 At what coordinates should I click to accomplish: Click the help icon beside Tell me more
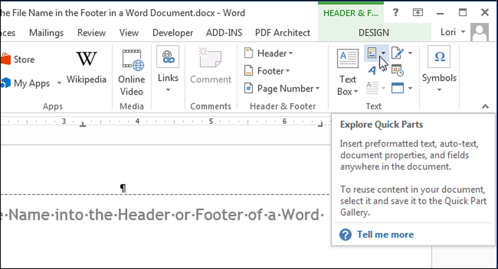click(345, 235)
